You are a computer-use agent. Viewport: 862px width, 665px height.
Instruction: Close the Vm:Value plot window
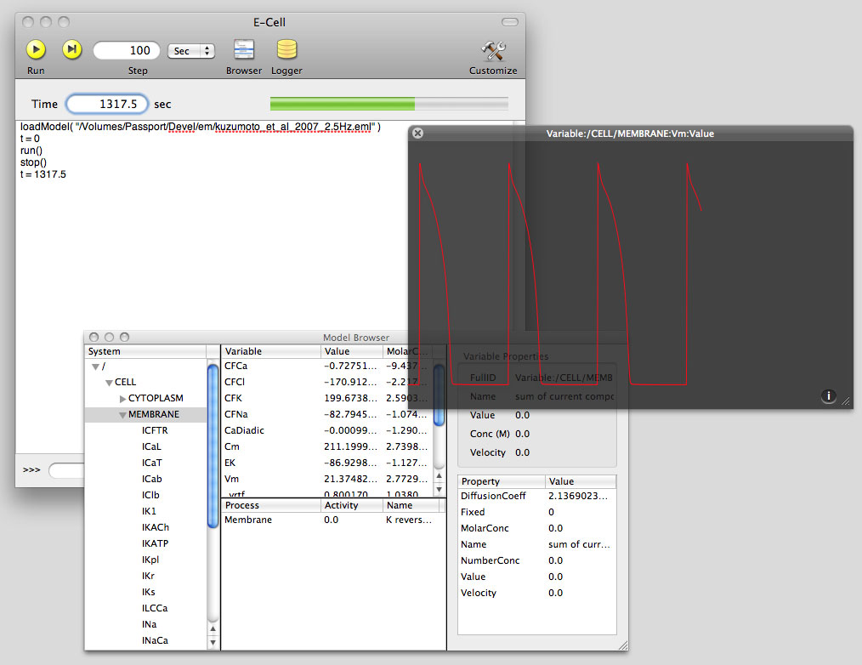pos(417,134)
